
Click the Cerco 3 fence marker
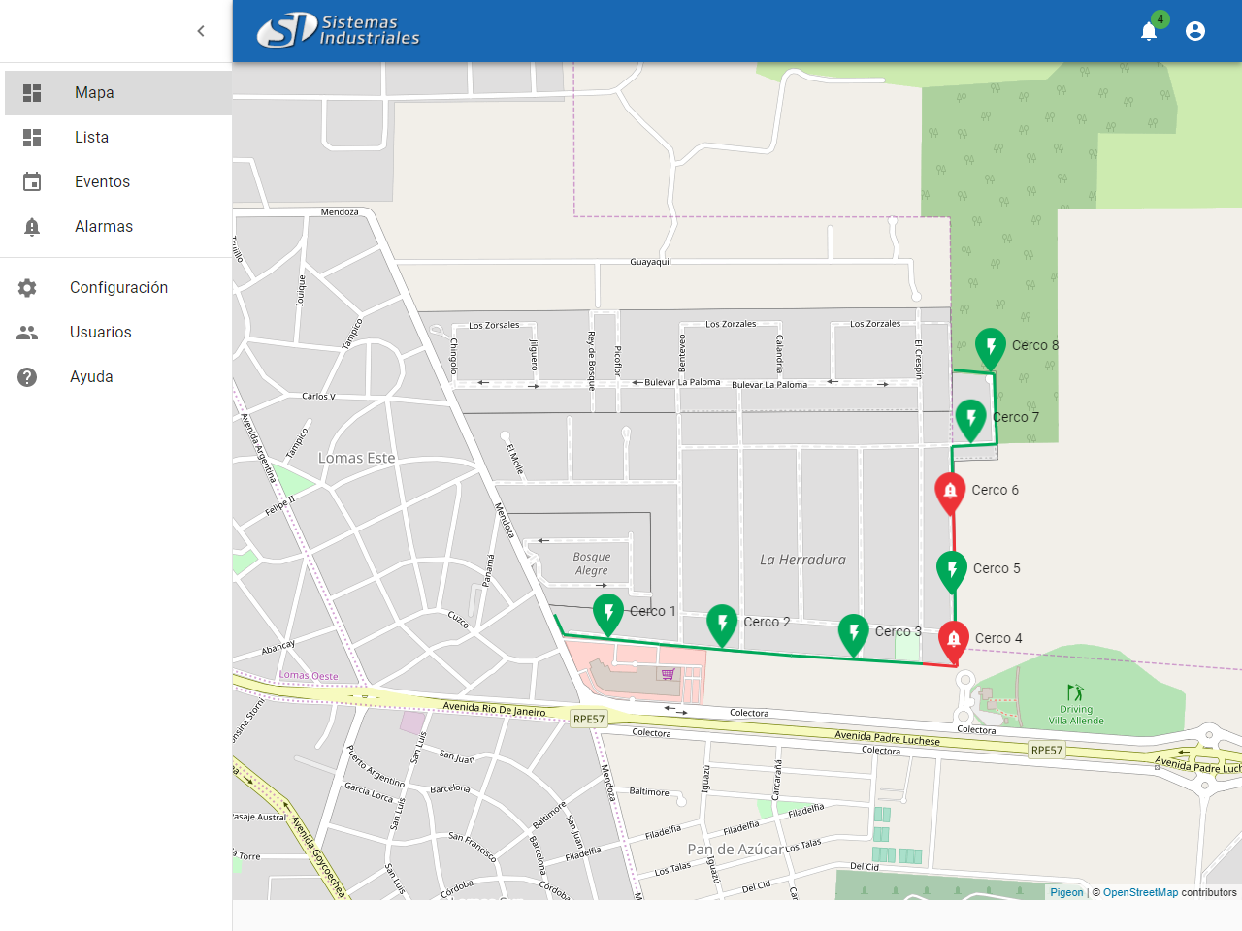(x=854, y=633)
